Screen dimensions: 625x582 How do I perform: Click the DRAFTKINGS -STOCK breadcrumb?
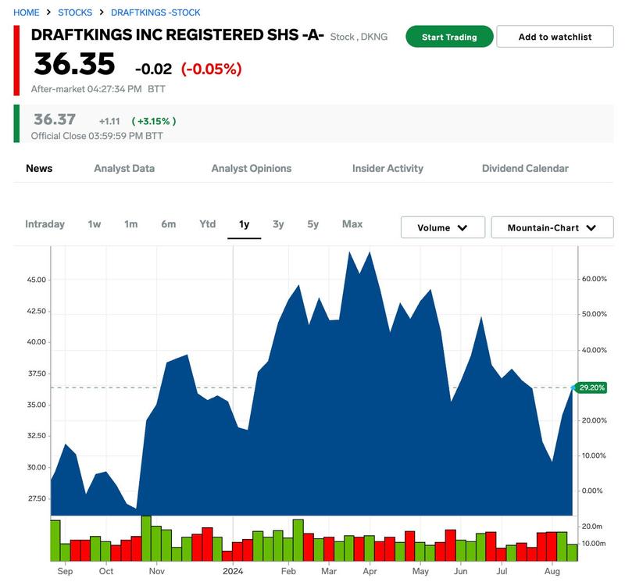pos(155,12)
